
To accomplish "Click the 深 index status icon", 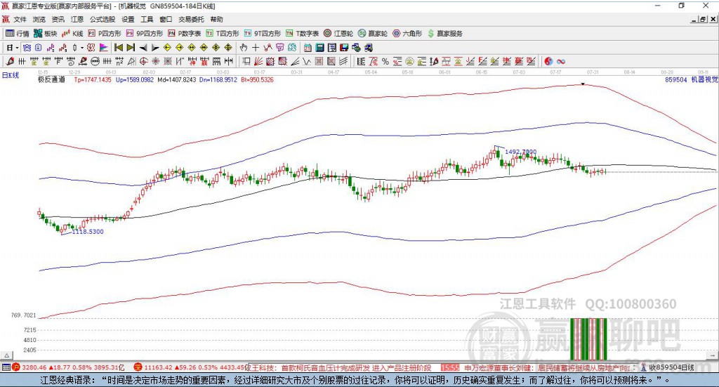I will (138, 367).
